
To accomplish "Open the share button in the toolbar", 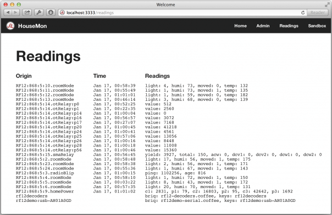I will (27, 13).
